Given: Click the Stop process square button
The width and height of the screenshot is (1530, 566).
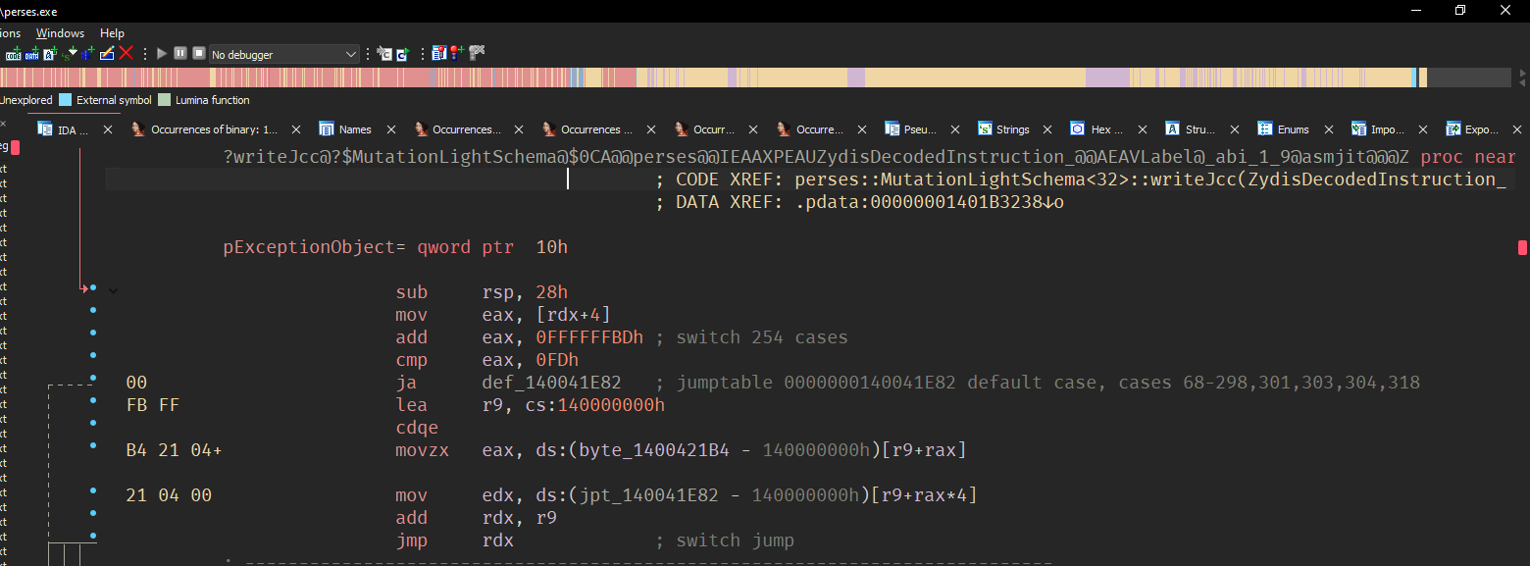Looking at the screenshot, I should [198, 53].
